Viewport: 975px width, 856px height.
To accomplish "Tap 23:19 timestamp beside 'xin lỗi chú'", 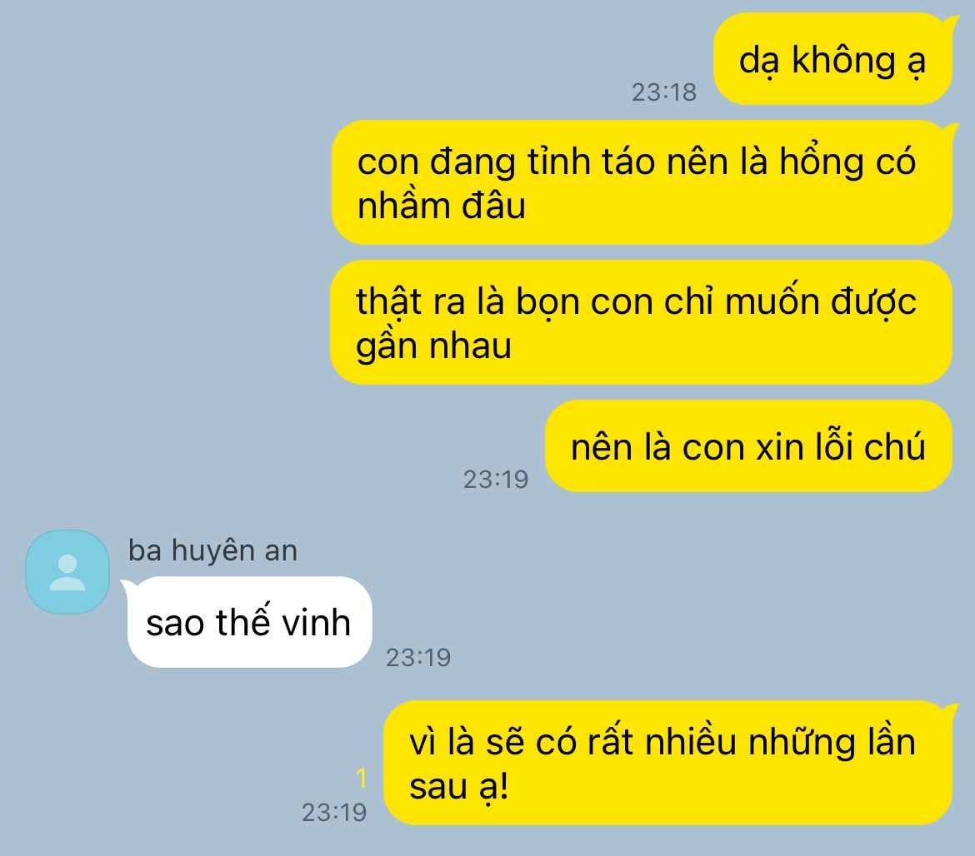I will pyautogui.click(x=496, y=480).
